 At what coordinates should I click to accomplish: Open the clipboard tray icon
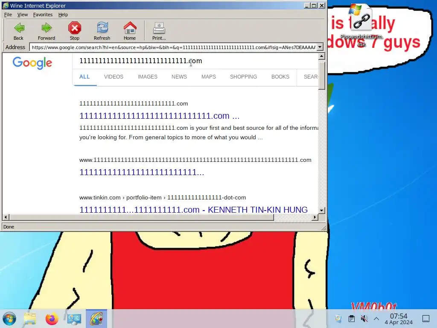(352, 319)
